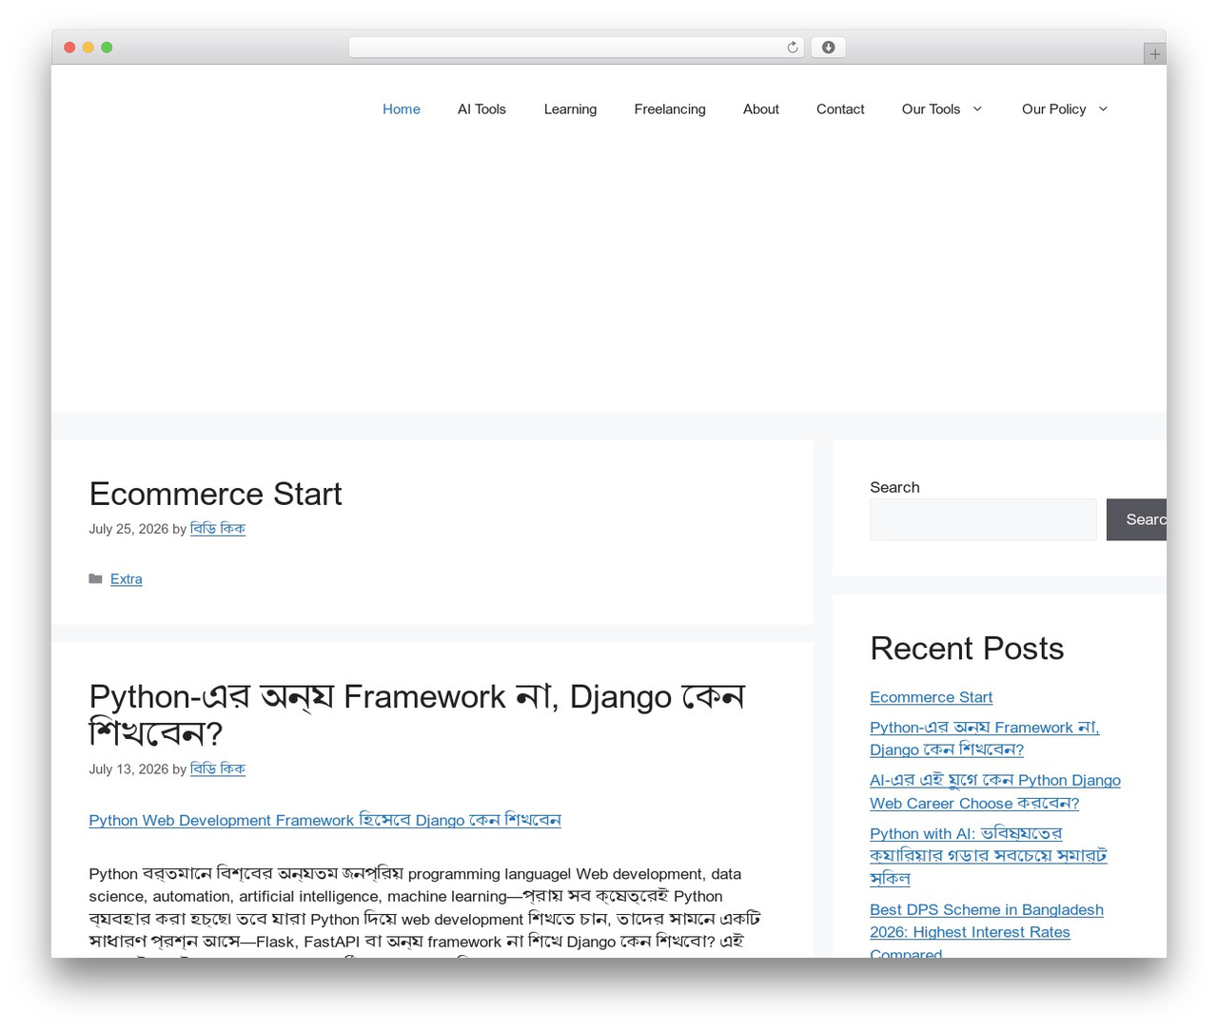Screen dimensions: 1218x1031
Task: Click the 'July 25, 2026' post date
Action: click(128, 529)
